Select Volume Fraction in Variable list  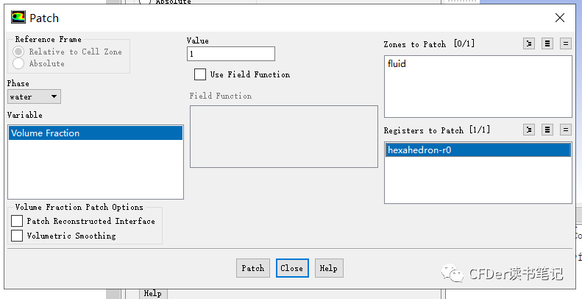point(96,133)
